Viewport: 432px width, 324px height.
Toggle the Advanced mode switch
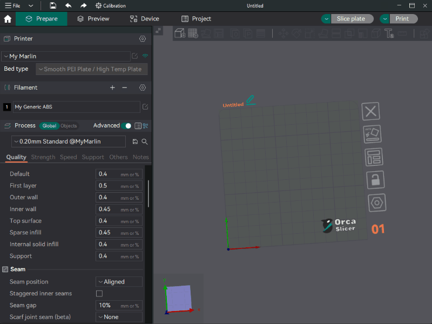click(x=126, y=126)
